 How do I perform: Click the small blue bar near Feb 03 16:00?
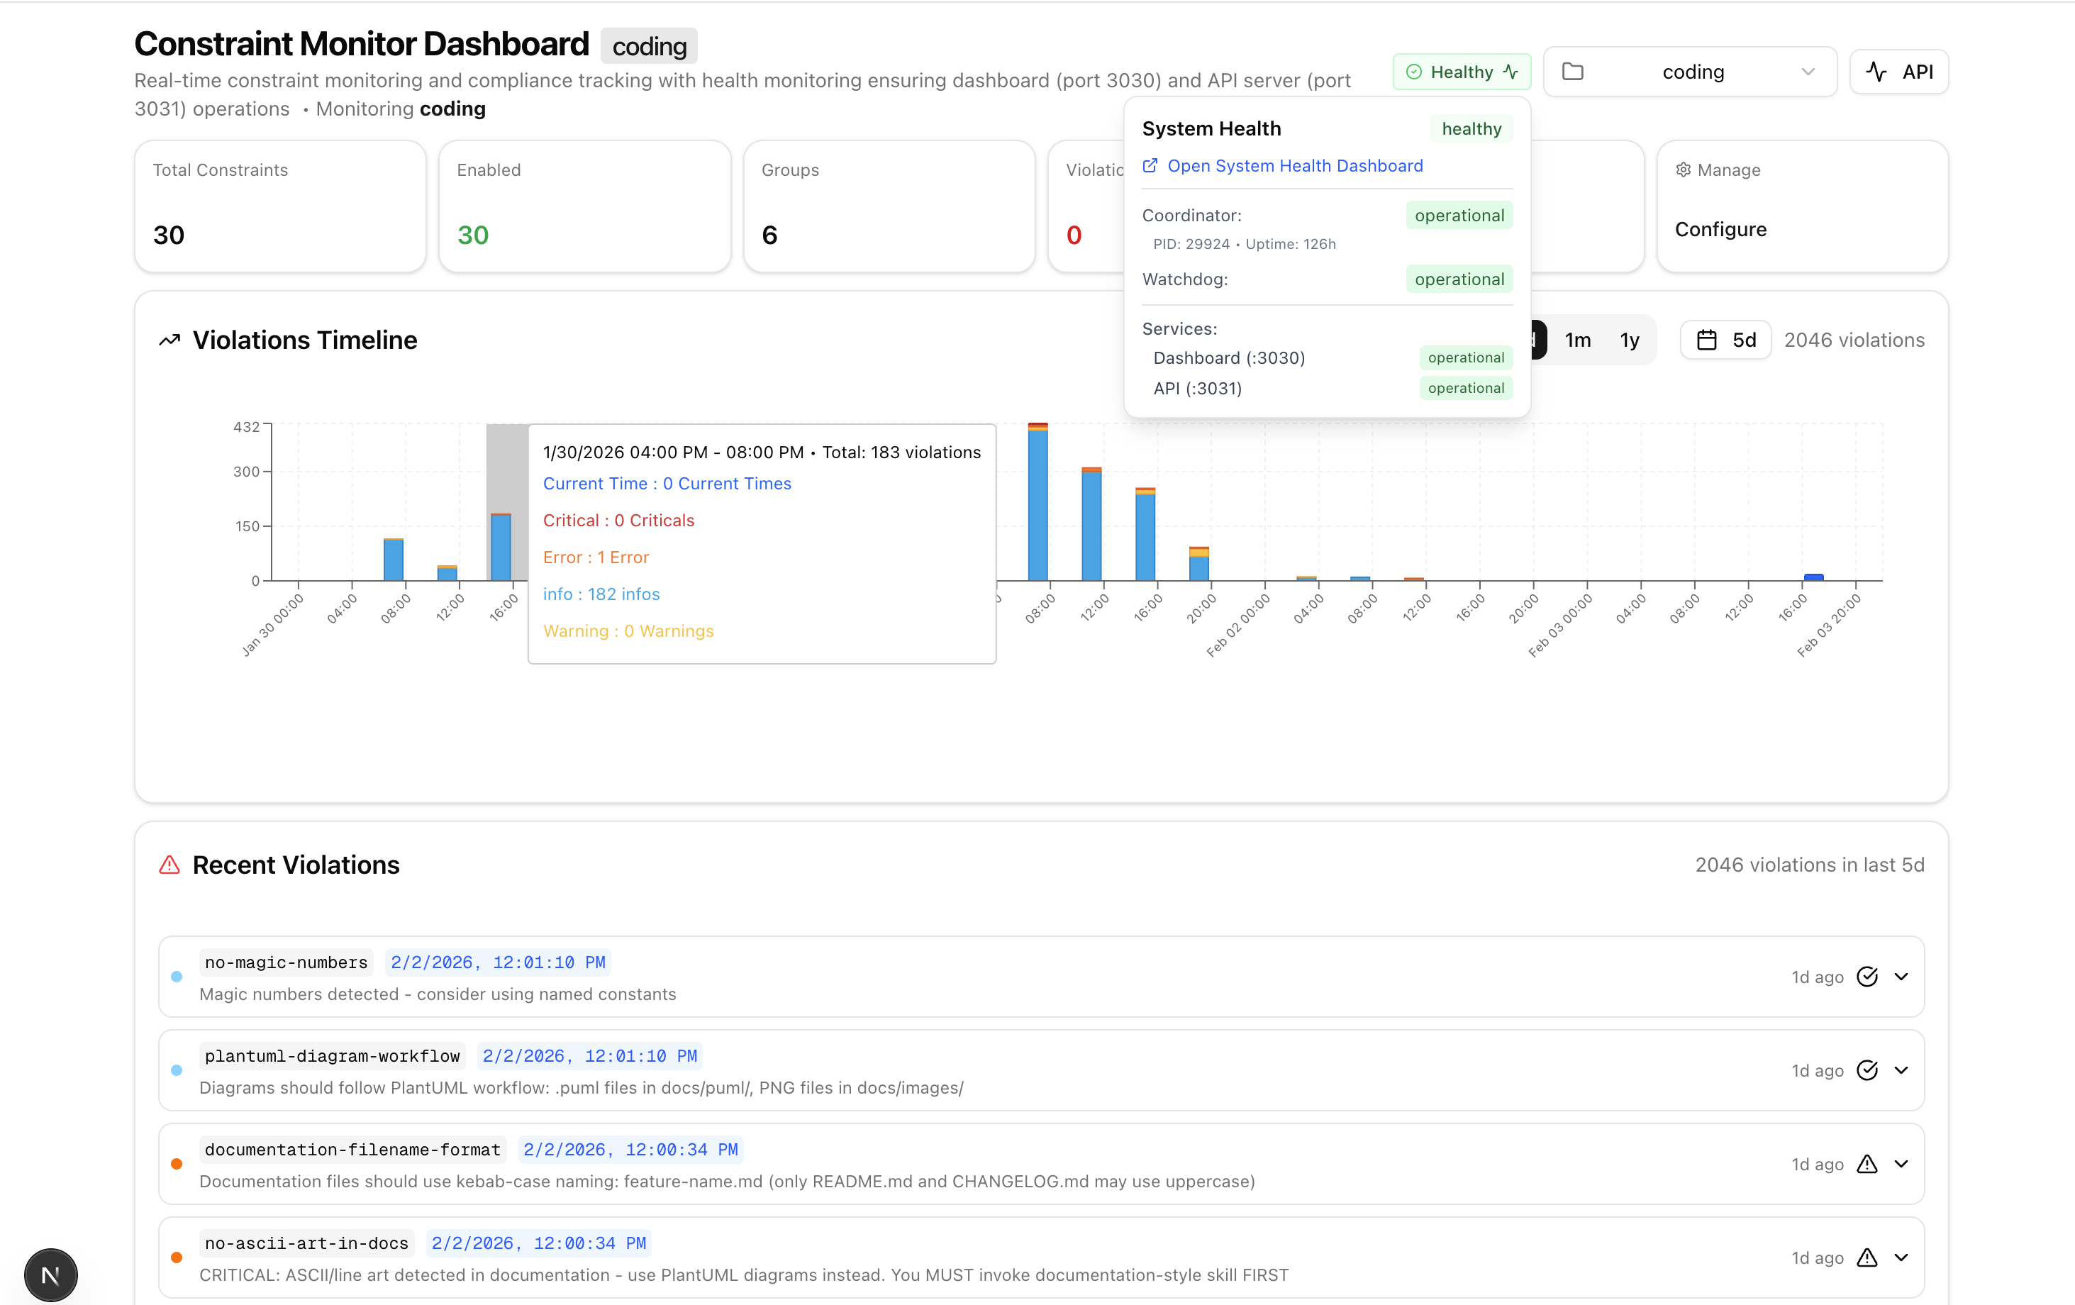tap(1813, 577)
